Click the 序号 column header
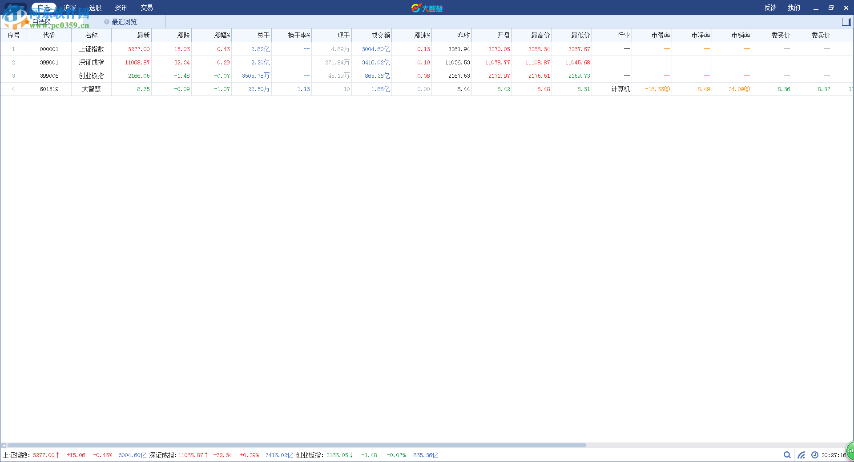The image size is (854, 462). [x=13, y=35]
